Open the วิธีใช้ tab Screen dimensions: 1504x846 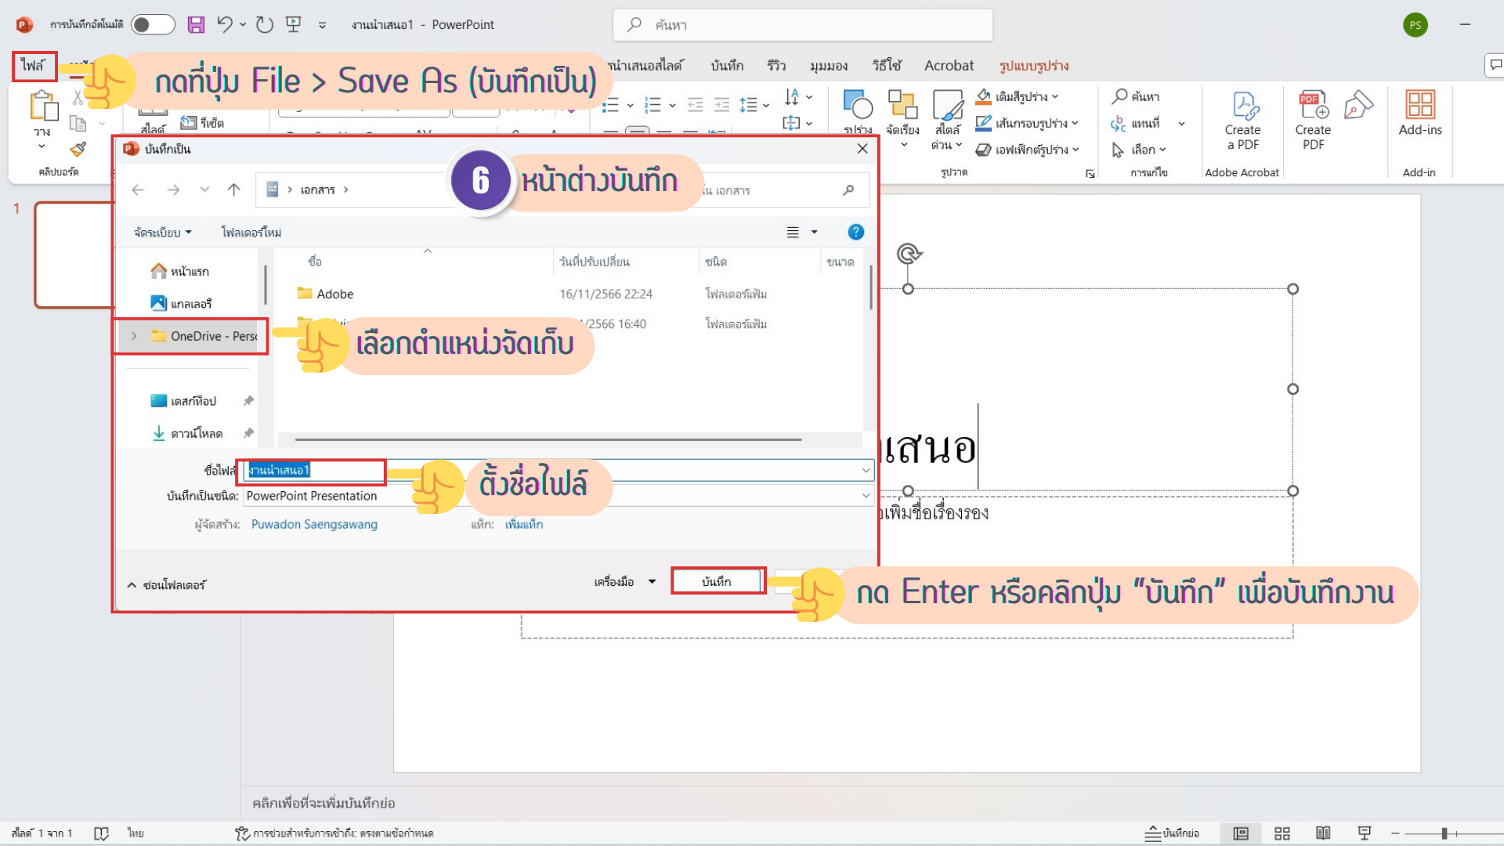click(x=887, y=66)
